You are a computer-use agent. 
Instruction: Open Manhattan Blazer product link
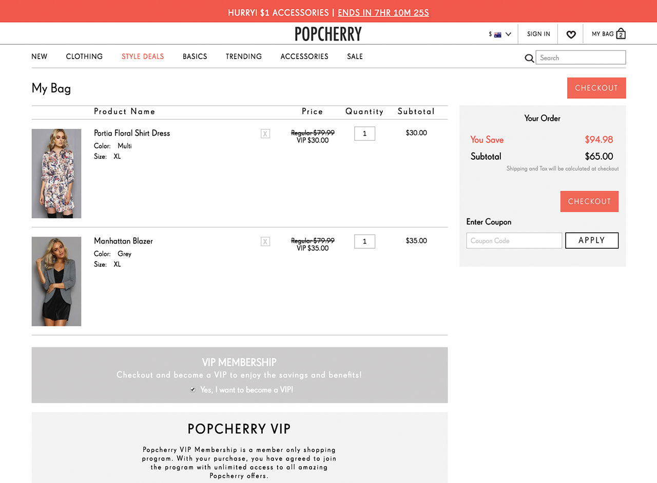123,241
